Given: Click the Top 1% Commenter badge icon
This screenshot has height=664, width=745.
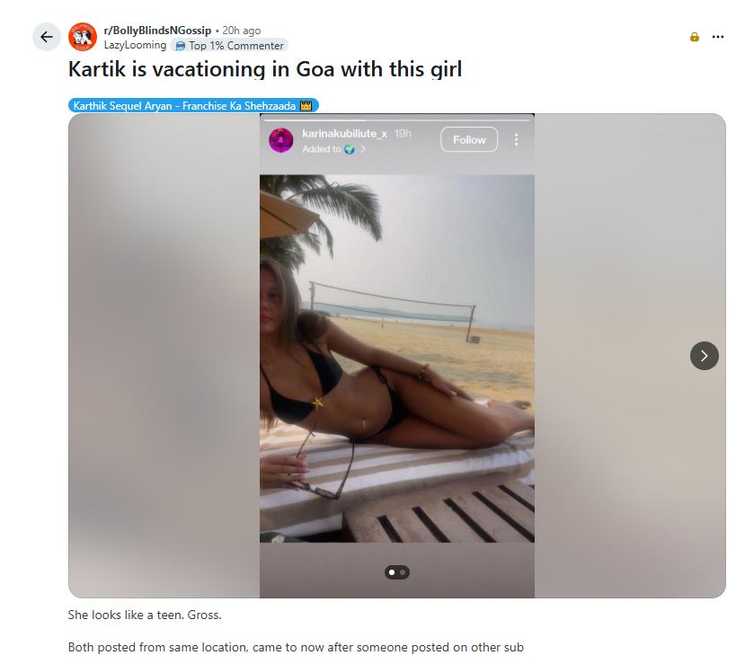Looking at the screenshot, I should tap(180, 46).
